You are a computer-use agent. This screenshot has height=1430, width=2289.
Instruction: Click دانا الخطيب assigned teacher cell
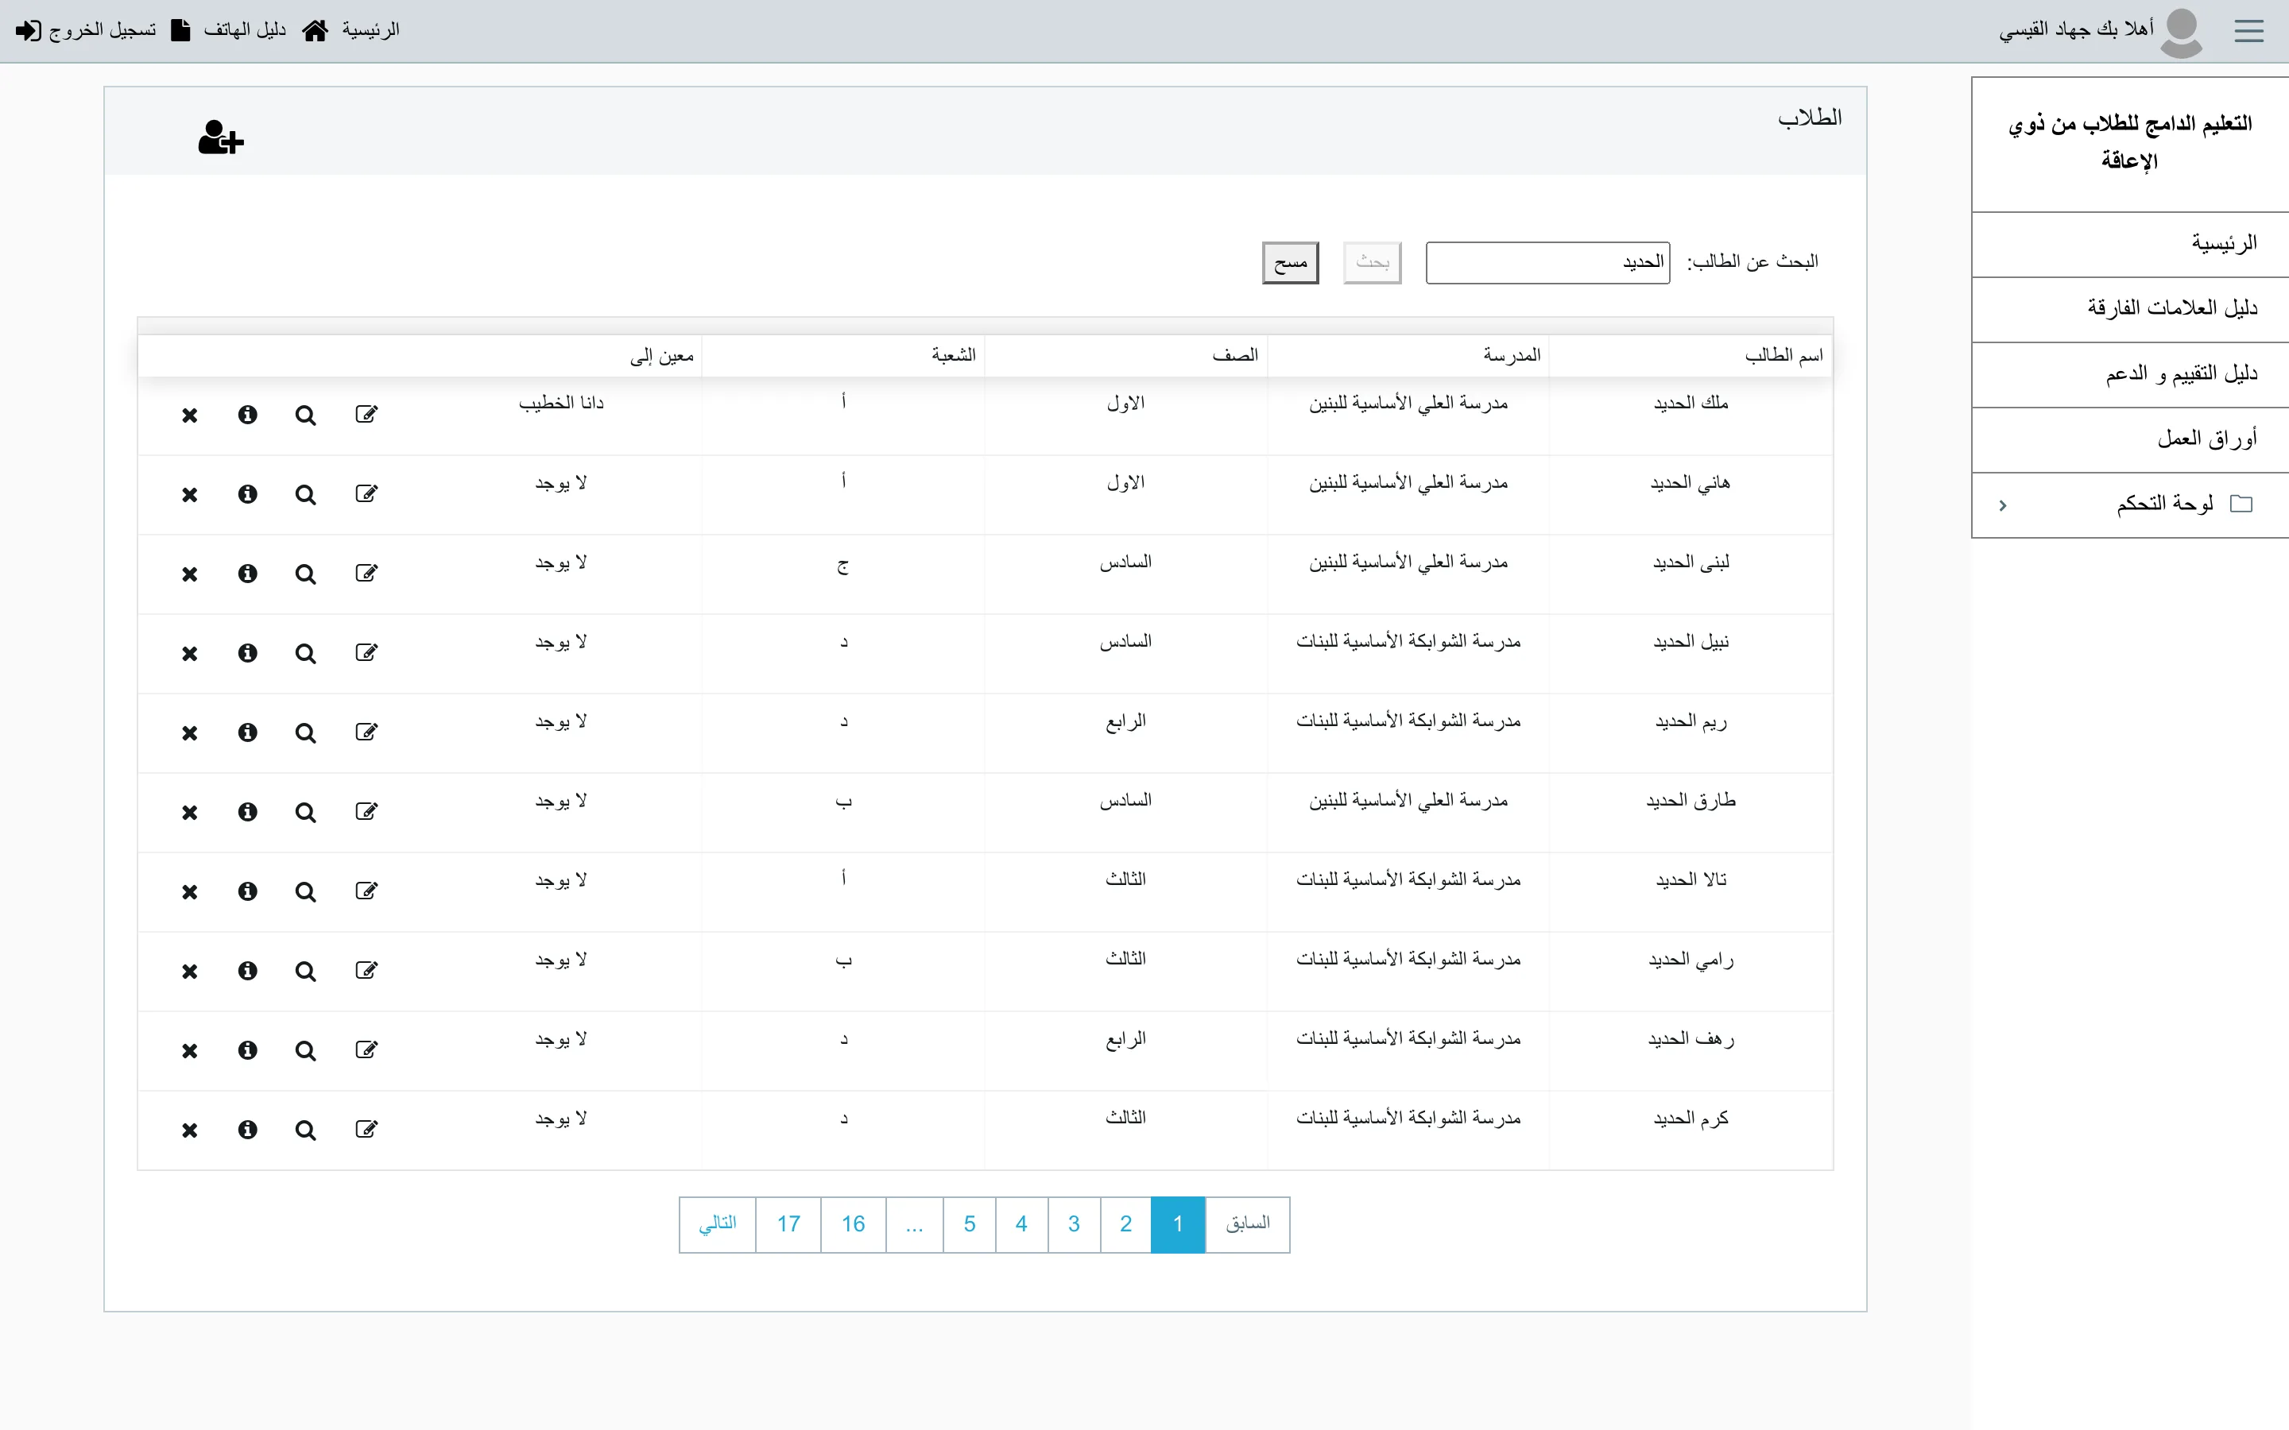[x=561, y=403]
